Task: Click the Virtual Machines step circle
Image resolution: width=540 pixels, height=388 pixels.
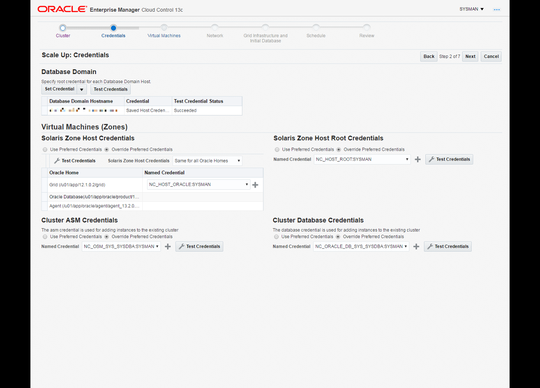Action: tap(164, 28)
